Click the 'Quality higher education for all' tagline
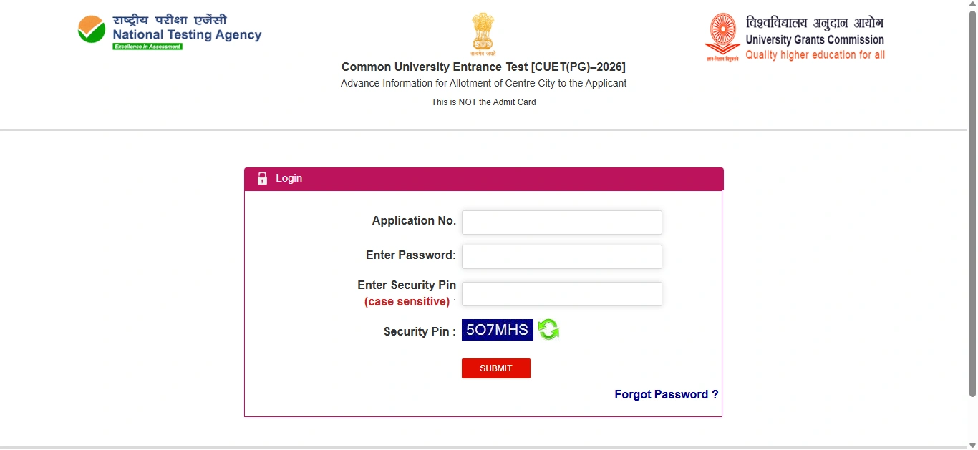Image resolution: width=978 pixels, height=450 pixels. click(815, 55)
